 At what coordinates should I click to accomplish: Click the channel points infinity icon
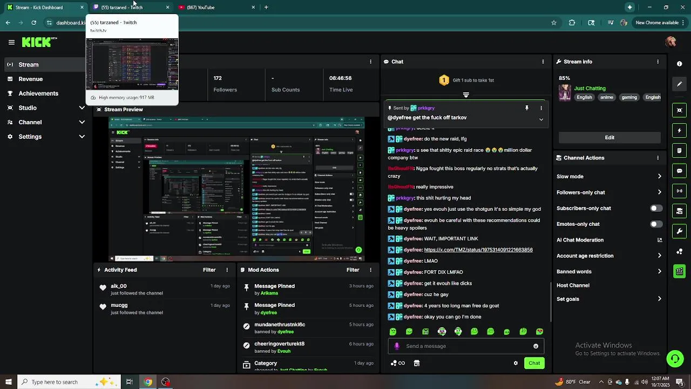tap(398, 363)
